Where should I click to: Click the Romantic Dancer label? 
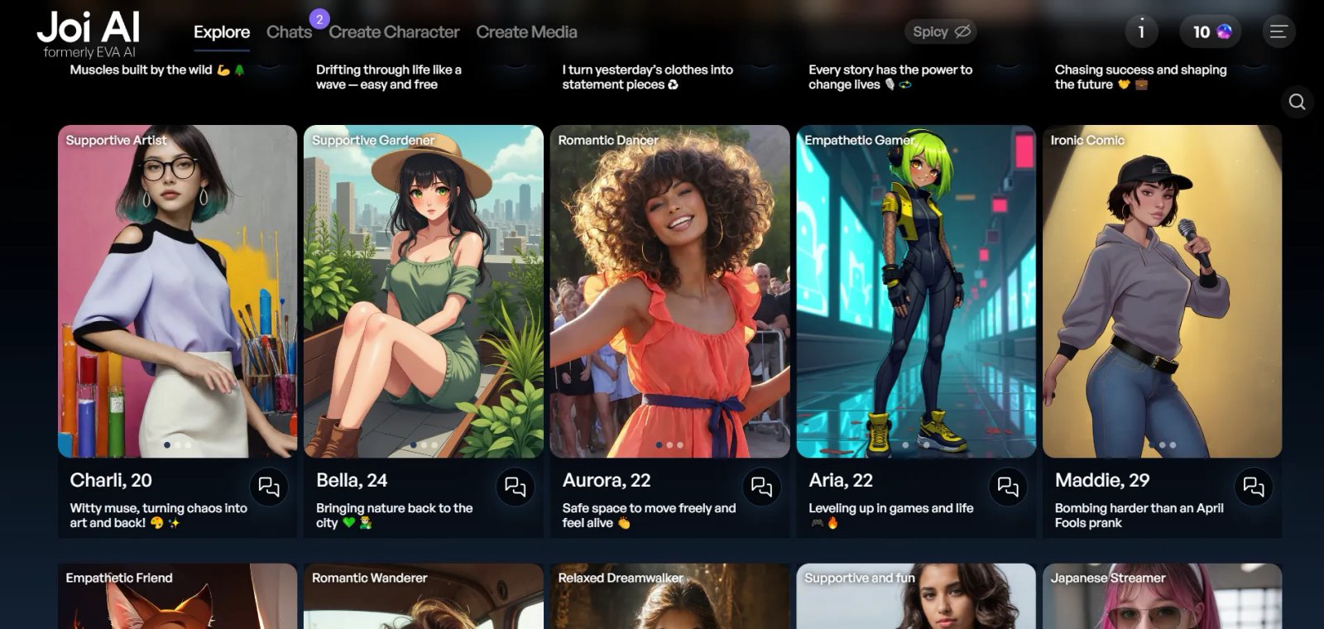pyautogui.click(x=608, y=141)
